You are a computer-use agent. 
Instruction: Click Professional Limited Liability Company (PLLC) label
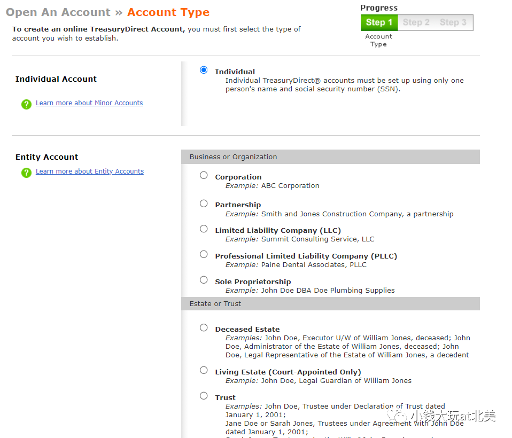pyautogui.click(x=306, y=256)
